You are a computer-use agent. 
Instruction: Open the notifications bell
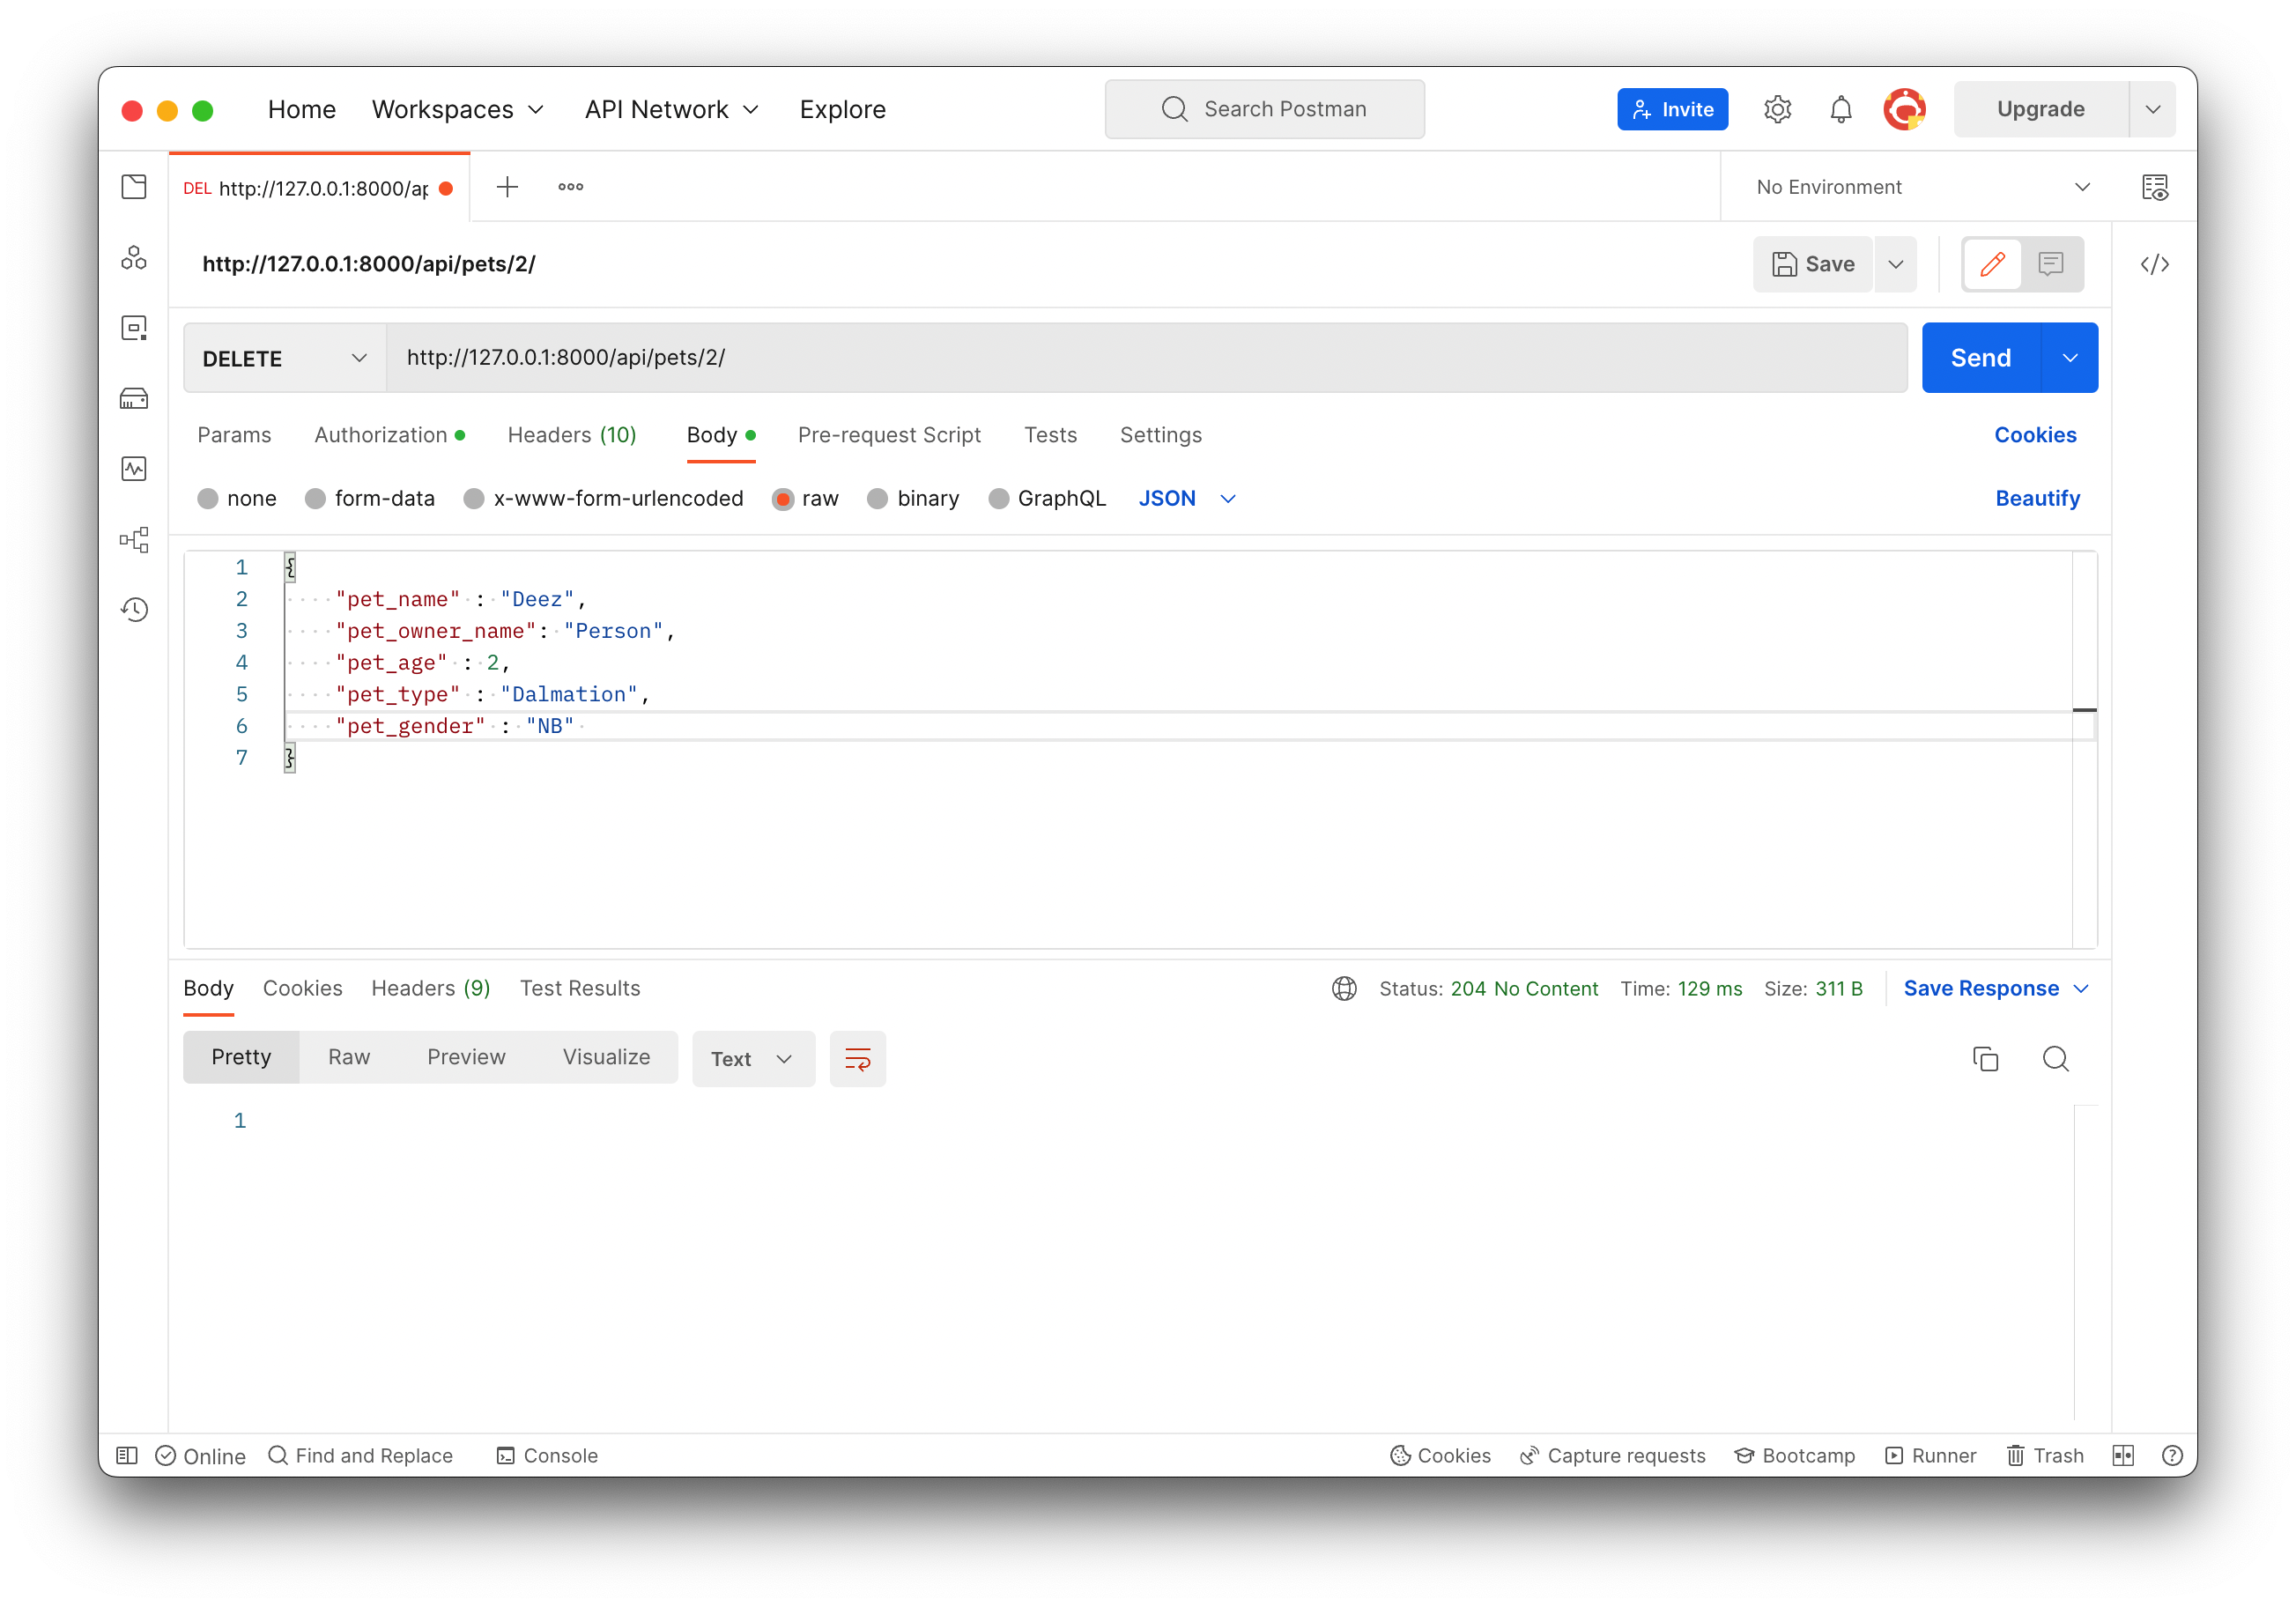[1840, 109]
